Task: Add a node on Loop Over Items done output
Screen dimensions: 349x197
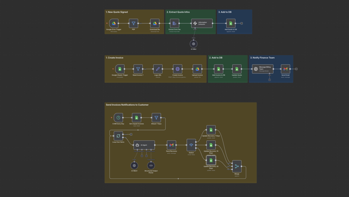Action: pos(131,134)
